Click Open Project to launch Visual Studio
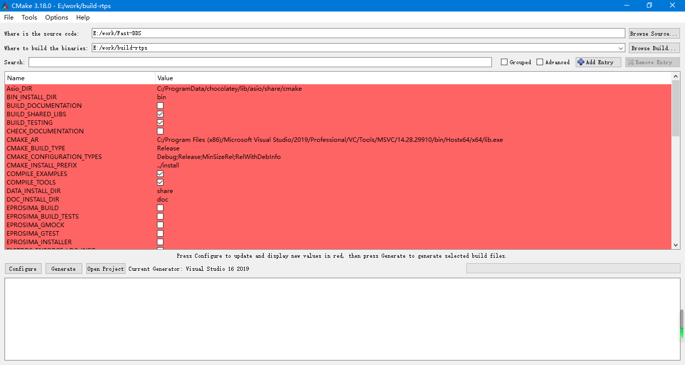The image size is (685, 365). click(x=105, y=268)
